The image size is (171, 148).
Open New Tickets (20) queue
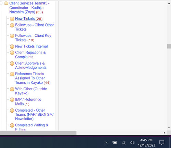[29, 19]
